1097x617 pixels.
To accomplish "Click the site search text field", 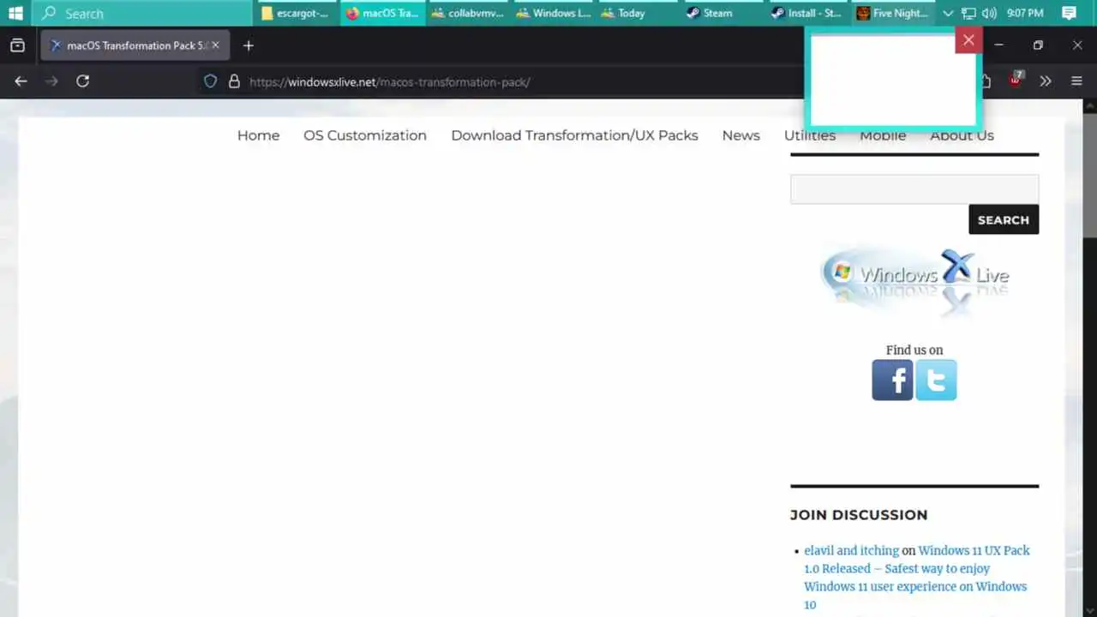I will (914, 189).
